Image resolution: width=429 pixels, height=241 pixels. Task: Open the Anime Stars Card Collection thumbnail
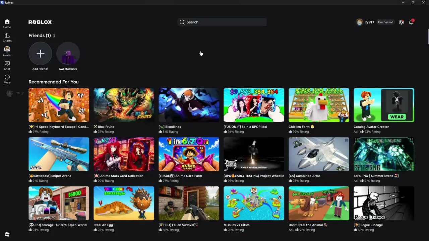pos(124,154)
